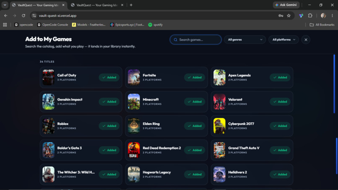
Task: Remove Red Dead Redemption 2 via Added button
Action: [x=195, y=150]
